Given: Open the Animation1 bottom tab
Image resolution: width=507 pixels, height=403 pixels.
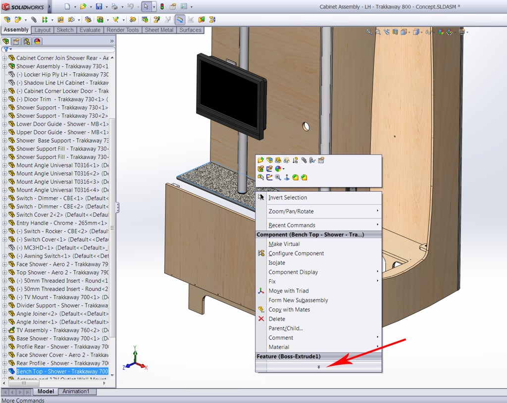Looking at the screenshot, I should click(x=76, y=392).
